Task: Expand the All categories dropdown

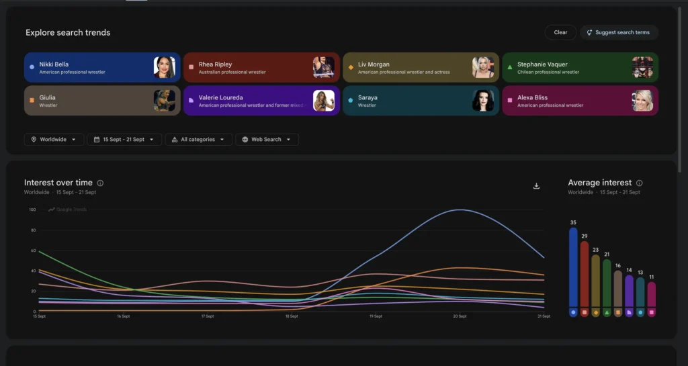Action: pos(198,140)
